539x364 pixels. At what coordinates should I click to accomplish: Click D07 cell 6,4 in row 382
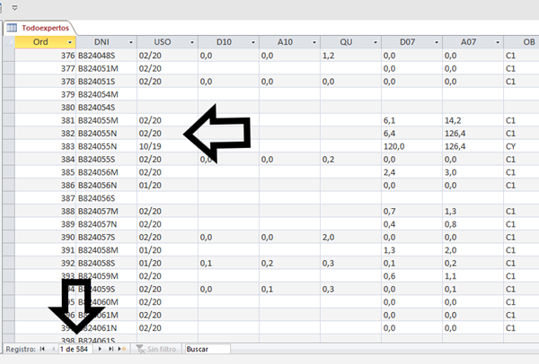point(411,133)
